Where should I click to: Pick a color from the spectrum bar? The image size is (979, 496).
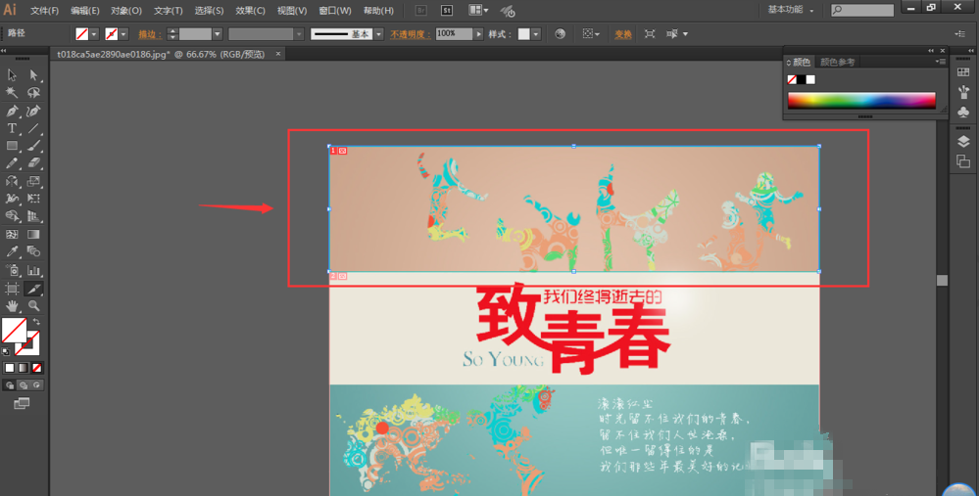861,100
